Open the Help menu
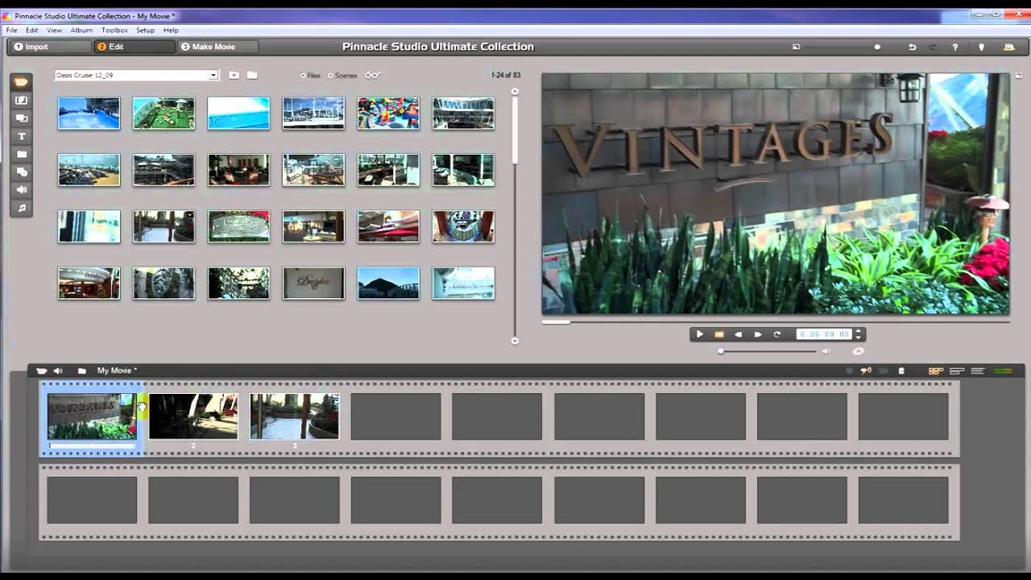 pyautogui.click(x=171, y=30)
